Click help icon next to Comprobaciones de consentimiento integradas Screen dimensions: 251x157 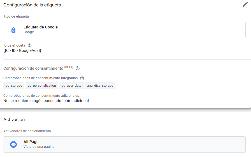[x=82, y=78]
